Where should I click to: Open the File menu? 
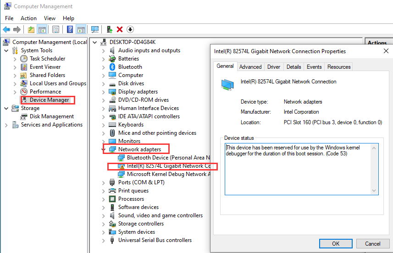pos(9,18)
